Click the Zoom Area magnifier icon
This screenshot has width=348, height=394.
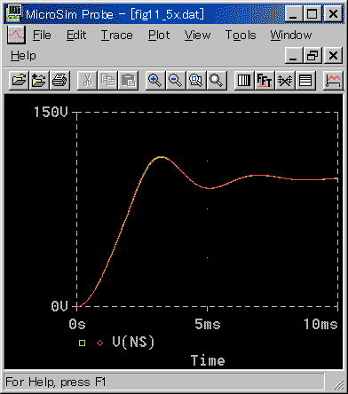point(196,80)
